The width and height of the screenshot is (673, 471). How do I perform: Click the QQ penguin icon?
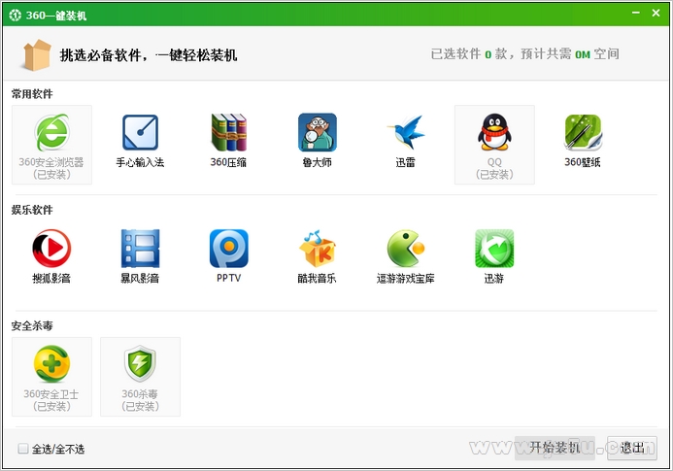(x=494, y=132)
